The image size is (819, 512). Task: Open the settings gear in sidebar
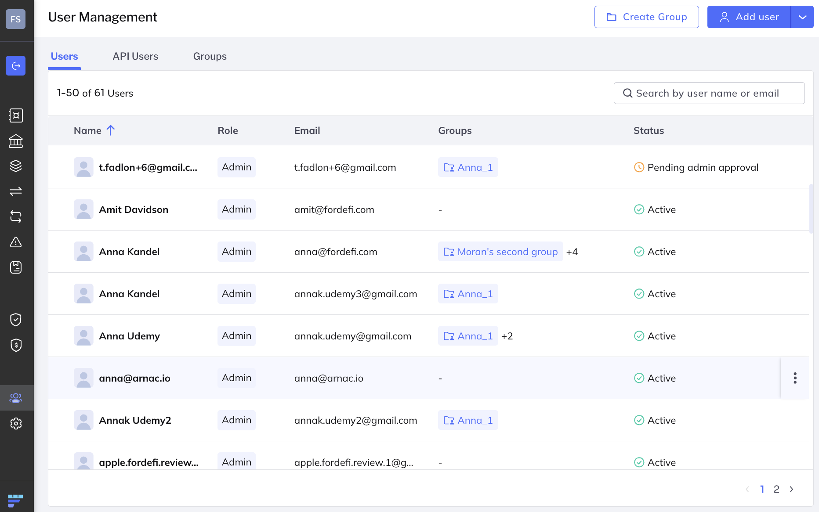coord(16,423)
